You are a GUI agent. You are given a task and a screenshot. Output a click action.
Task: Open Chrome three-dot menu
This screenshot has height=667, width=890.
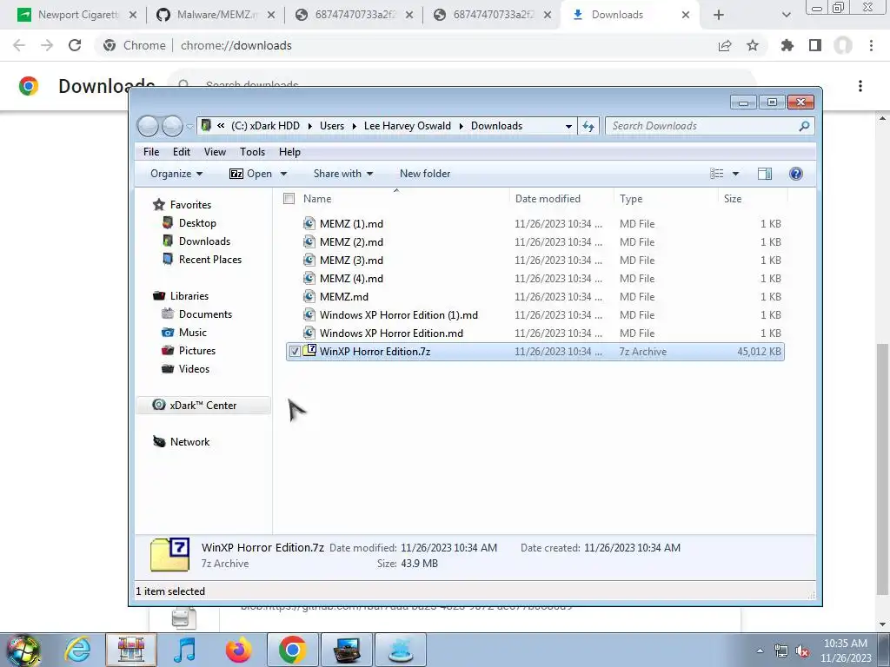(x=871, y=45)
